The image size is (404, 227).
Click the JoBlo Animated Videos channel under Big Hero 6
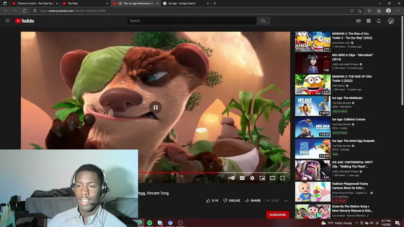click(345, 64)
